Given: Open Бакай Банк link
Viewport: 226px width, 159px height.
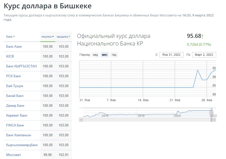Looking at the screenshot, I should point(15,96).
